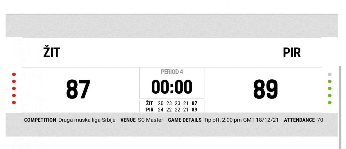Image resolution: width=346 pixels, height=149 pixels.
Task: Click the topmost red foul dot
Action: click(x=14, y=74)
